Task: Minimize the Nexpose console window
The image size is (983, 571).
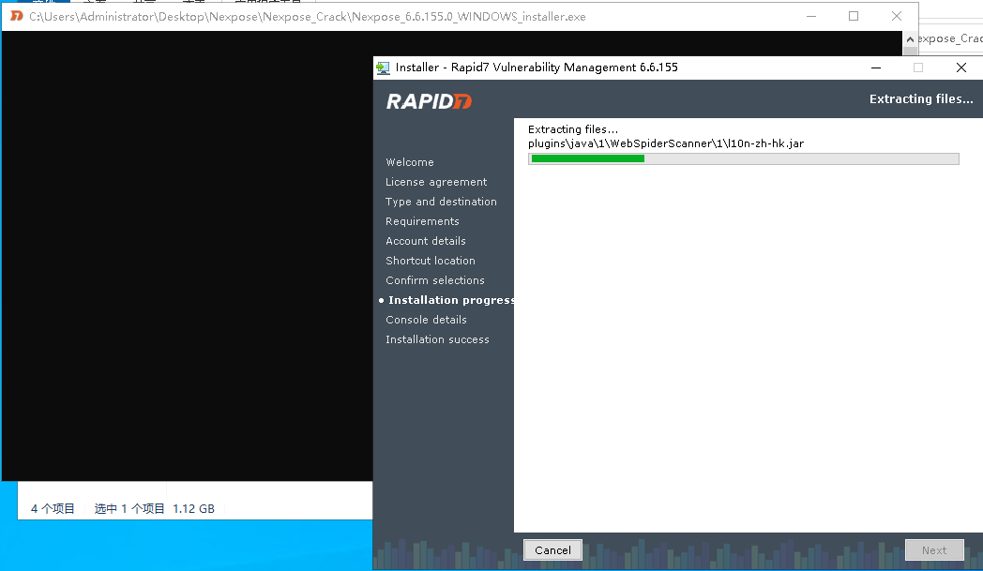Action: 811,16
